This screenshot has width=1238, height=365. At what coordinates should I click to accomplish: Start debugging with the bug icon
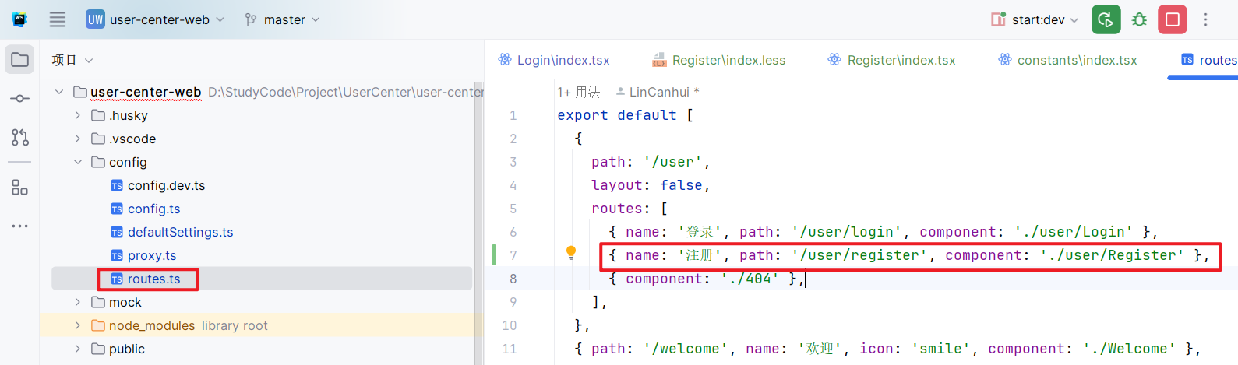point(1139,19)
